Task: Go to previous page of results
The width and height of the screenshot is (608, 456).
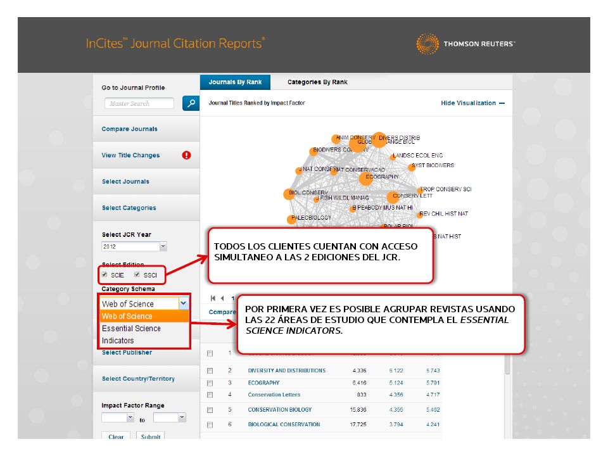Action: pos(222,298)
